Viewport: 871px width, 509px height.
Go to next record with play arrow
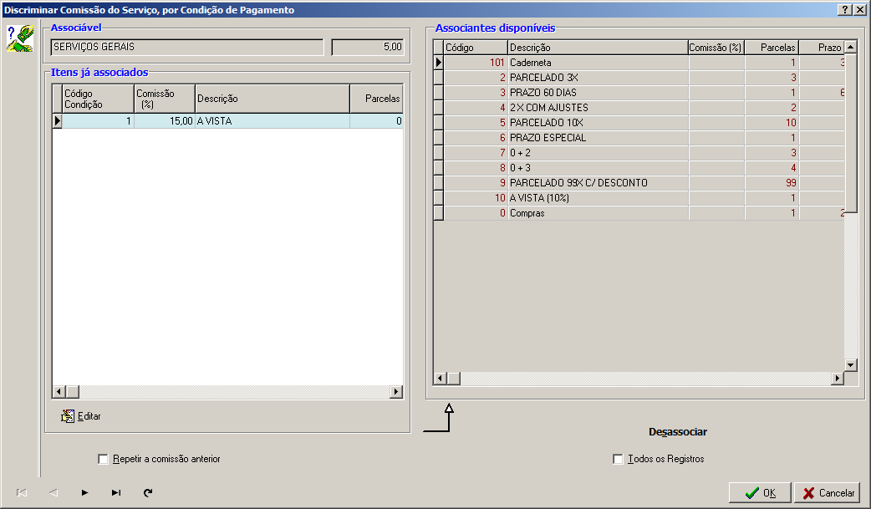tap(84, 493)
